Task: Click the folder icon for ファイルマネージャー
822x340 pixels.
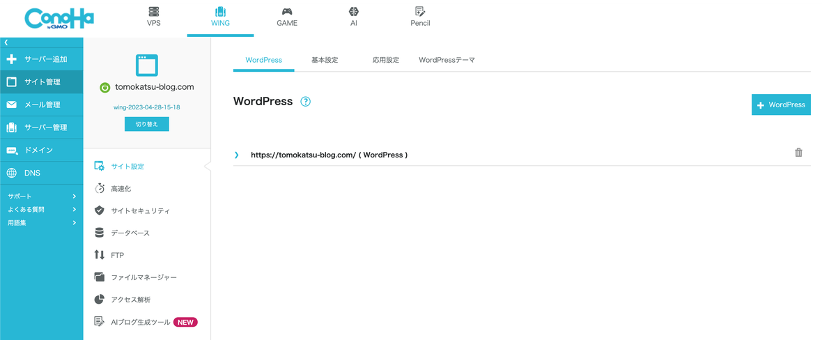Action: (99, 277)
